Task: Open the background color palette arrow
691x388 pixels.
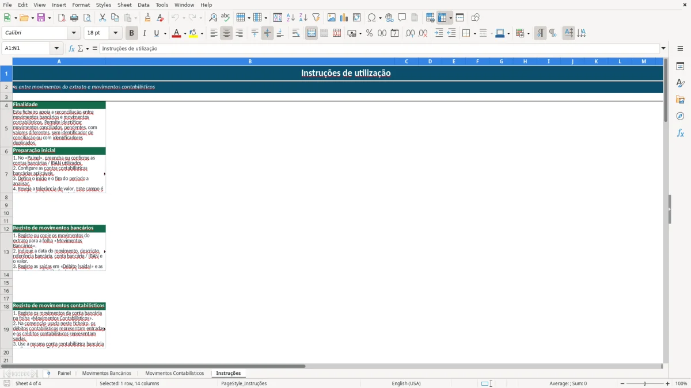Action: pyautogui.click(x=202, y=33)
